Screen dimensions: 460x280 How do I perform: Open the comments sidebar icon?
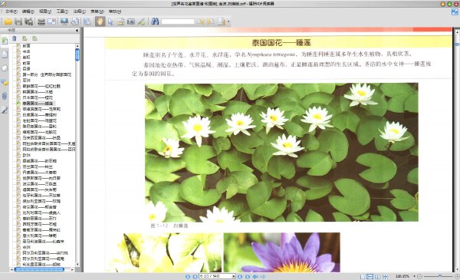pos(5,82)
